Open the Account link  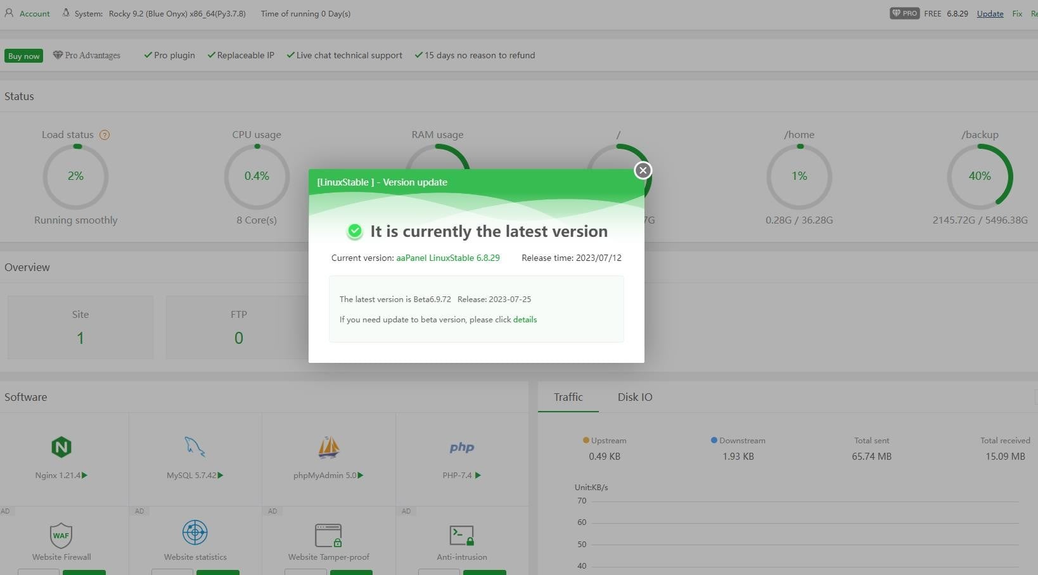point(35,14)
